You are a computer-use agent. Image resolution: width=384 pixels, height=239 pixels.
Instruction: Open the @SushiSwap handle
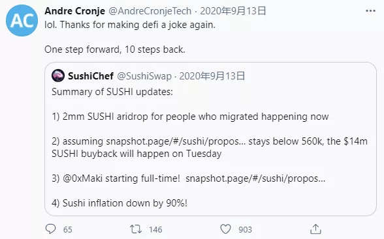click(x=144, y=76)
